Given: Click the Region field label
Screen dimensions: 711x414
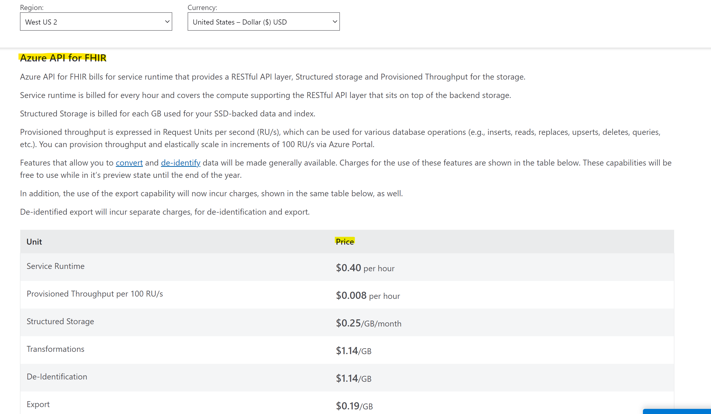Looking at the screenshot, I should (x=31, y=8).
